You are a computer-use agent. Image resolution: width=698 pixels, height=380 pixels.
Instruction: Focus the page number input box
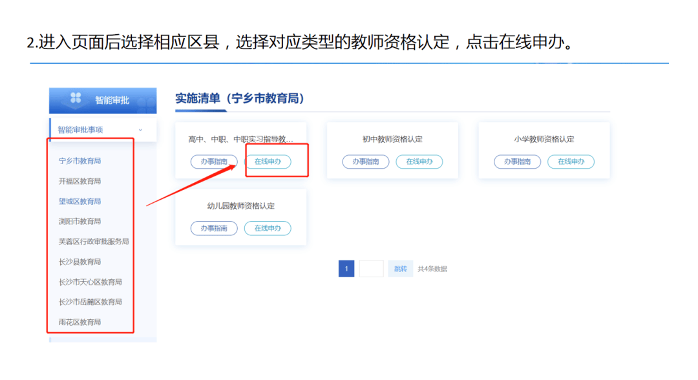click(371, 269)
